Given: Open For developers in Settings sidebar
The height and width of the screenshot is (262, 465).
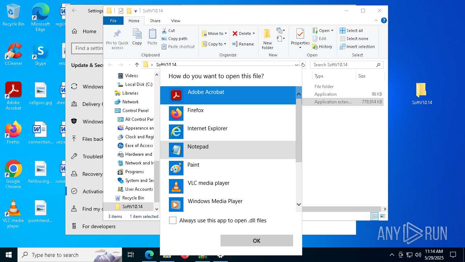Looking at the screenshot, I should (94, 226).
